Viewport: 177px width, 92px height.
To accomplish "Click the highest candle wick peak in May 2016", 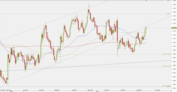I will pos(89,4).
